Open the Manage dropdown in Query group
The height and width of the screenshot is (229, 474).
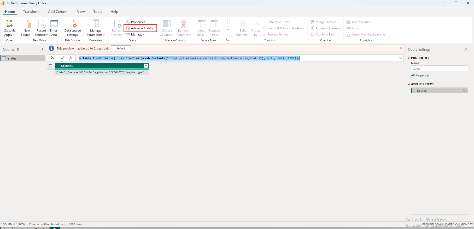135,34
